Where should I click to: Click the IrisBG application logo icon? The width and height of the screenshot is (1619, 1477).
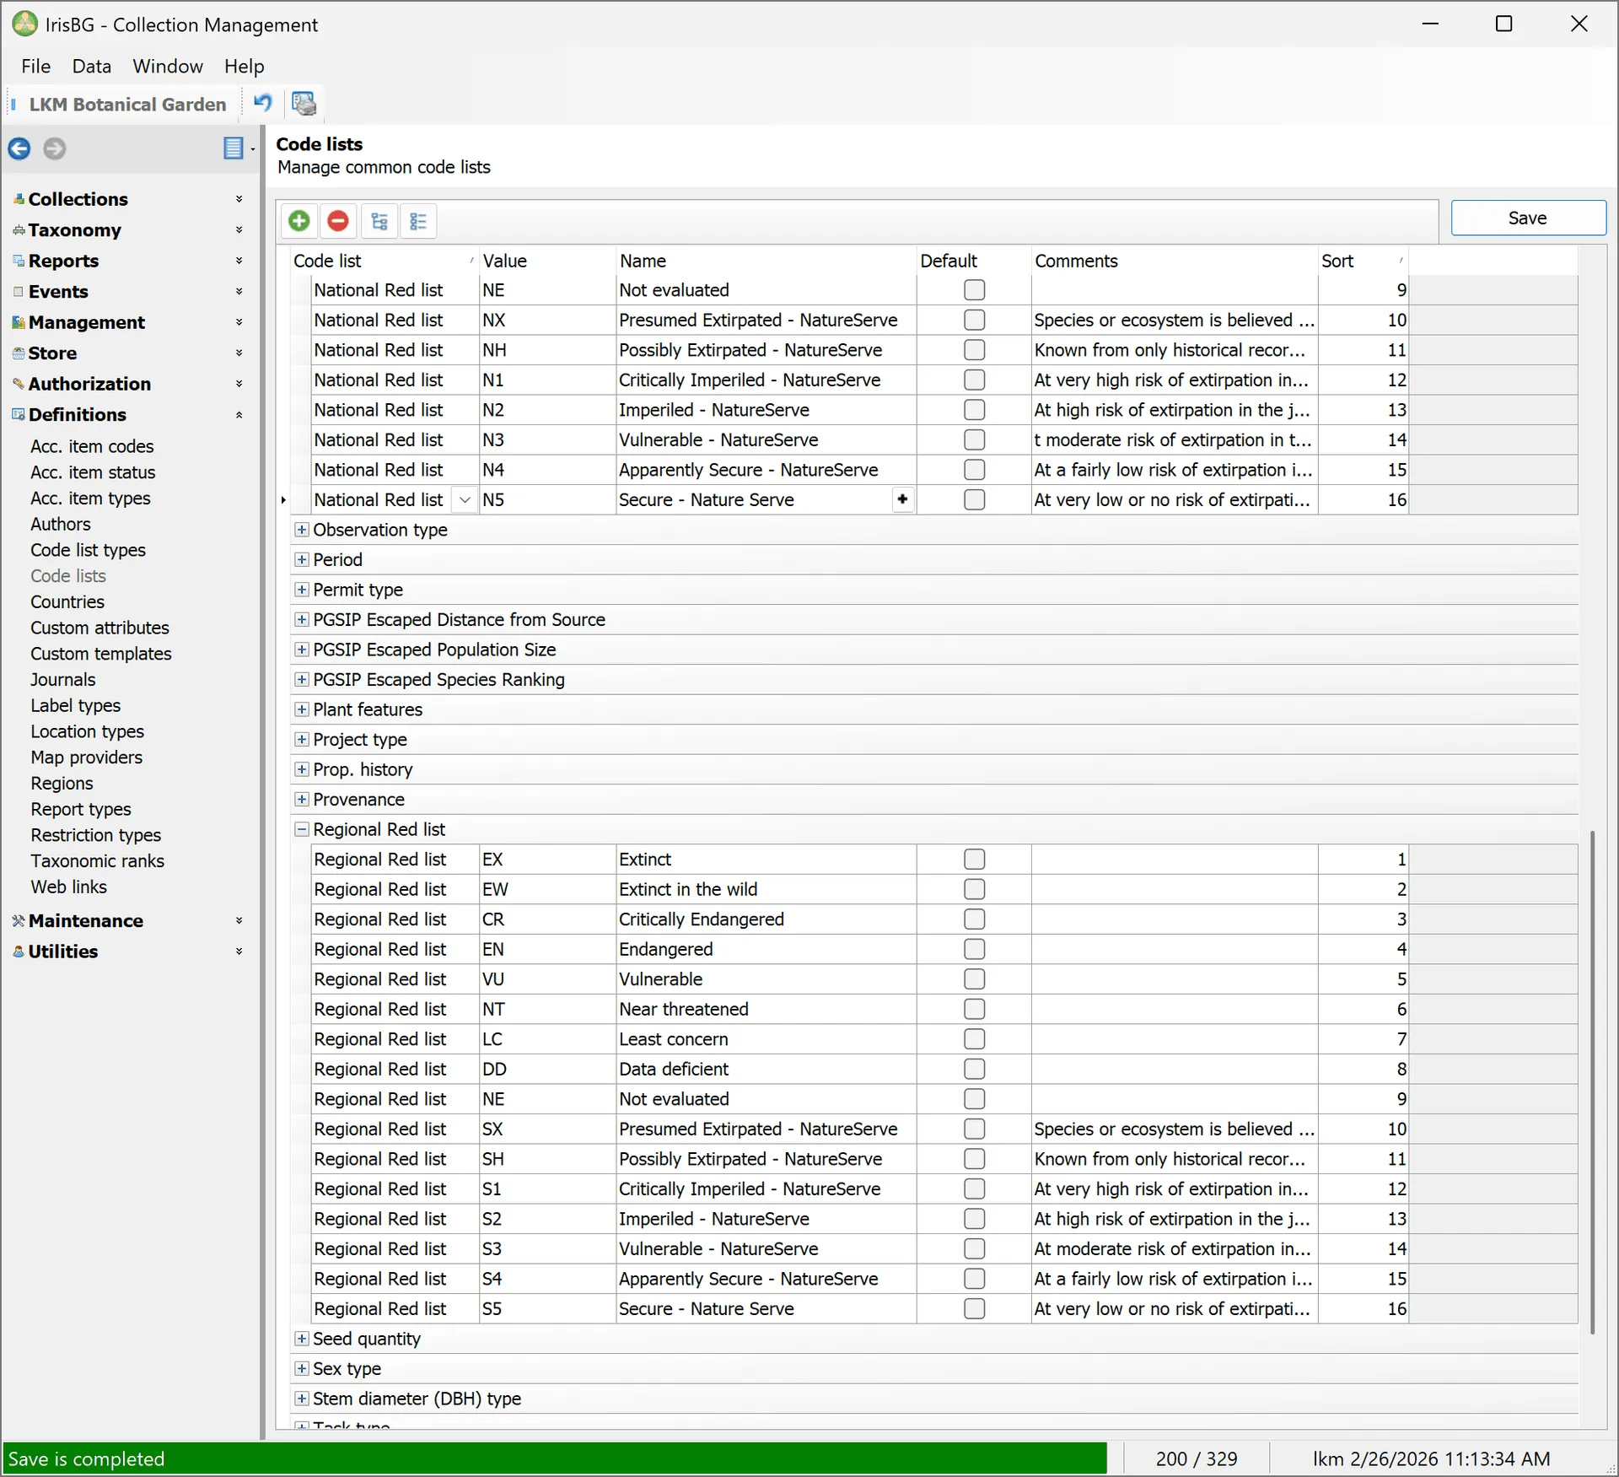pos(24,24)
